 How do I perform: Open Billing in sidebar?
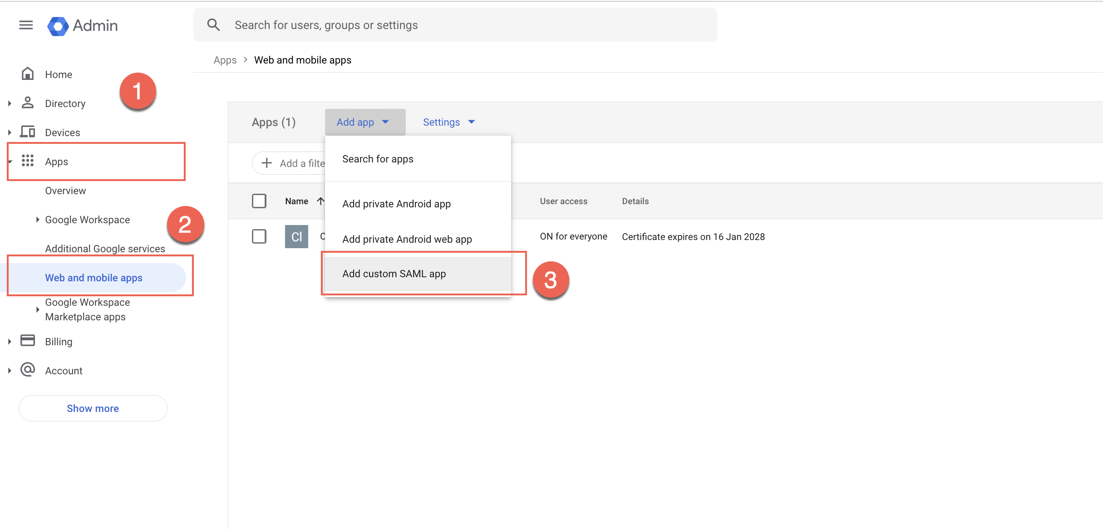(59, 342)
